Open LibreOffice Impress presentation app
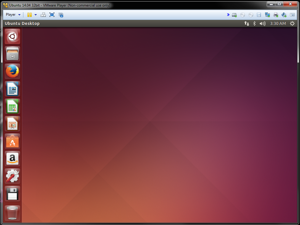Image resolution: width=300 pixels, height=225 pixels. pyautogui.click(x=12, y=123)
